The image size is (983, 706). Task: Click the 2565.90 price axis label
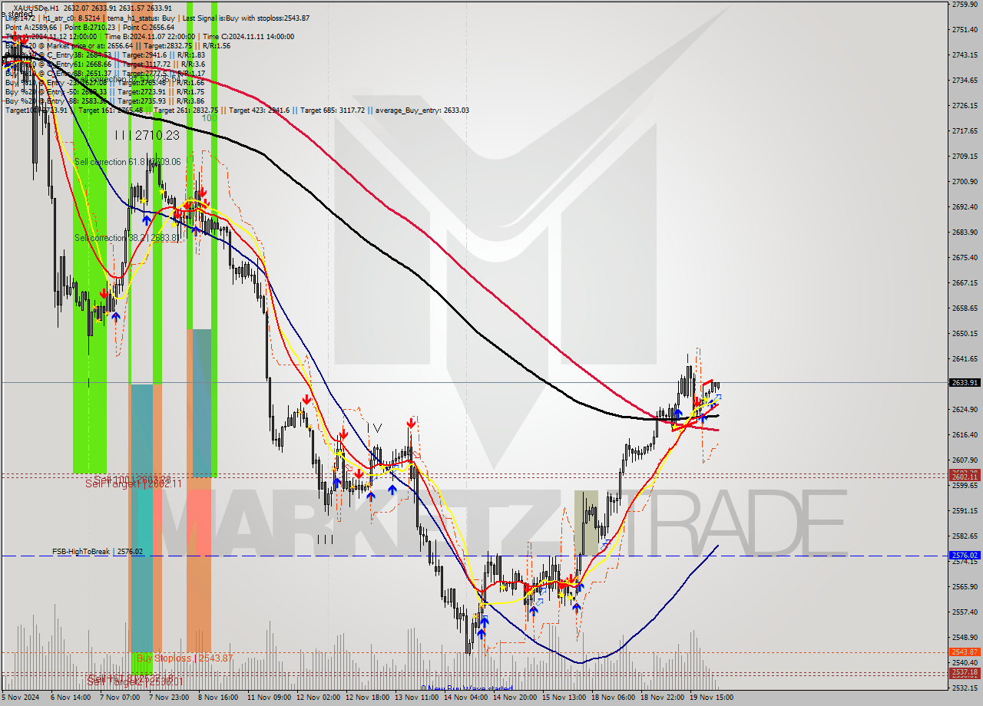tap(964, 586)
